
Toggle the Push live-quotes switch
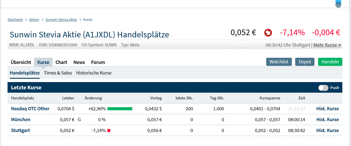tap(323, 88)
